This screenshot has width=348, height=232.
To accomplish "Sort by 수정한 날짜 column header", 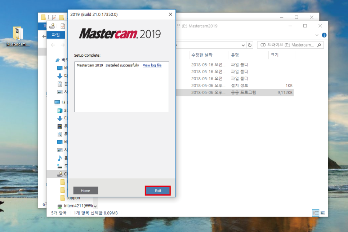I will point(209,55).
